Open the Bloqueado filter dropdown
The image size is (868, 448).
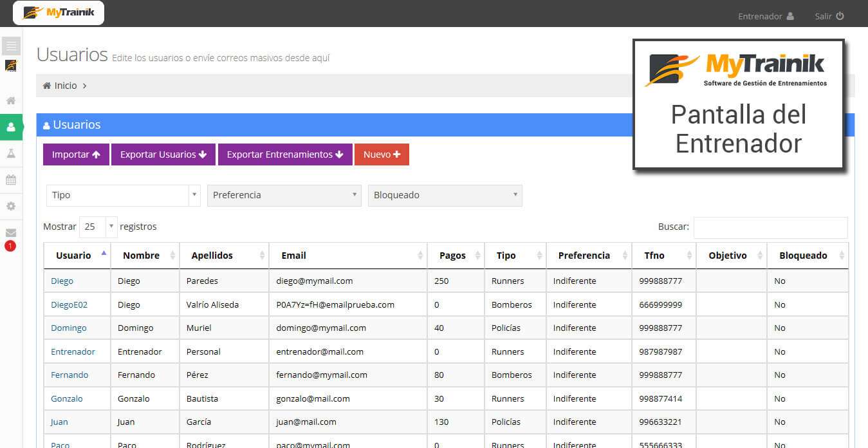445,195
